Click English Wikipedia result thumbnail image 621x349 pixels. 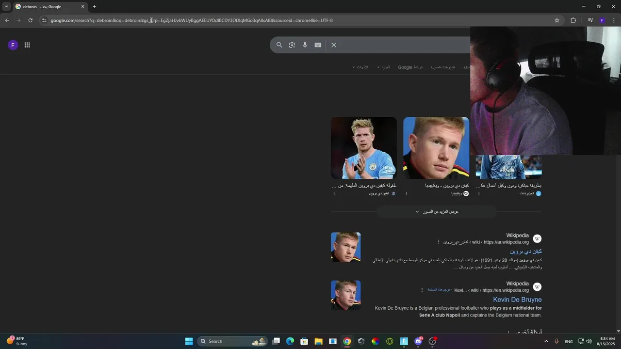[345, 295]
